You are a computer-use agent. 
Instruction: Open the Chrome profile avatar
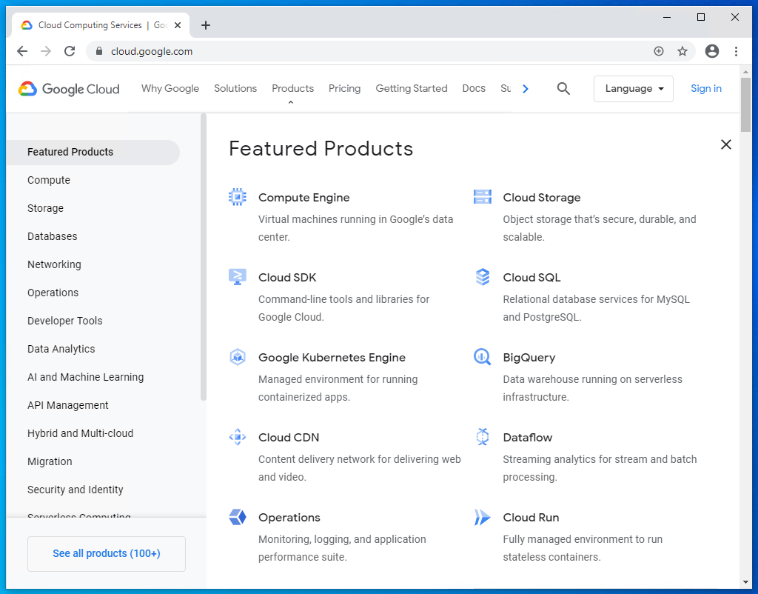[711, 51]
